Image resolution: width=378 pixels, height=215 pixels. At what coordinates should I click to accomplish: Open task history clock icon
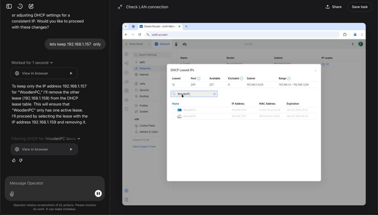tap(20, 6)
